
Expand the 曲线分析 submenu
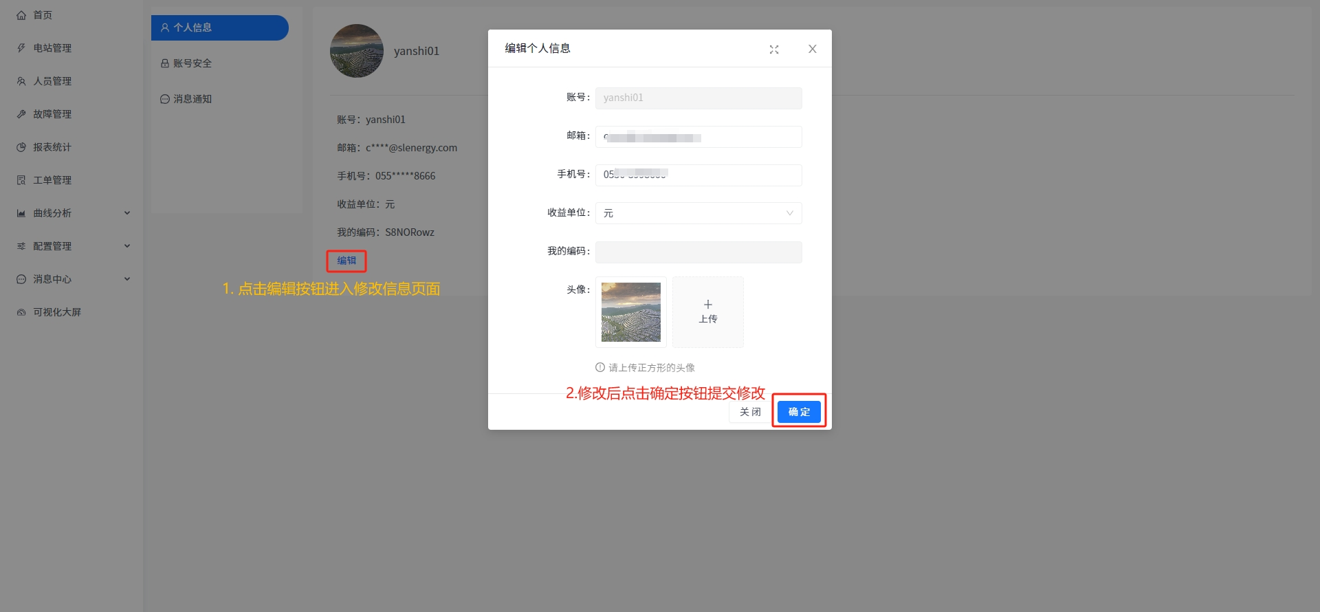127,213
